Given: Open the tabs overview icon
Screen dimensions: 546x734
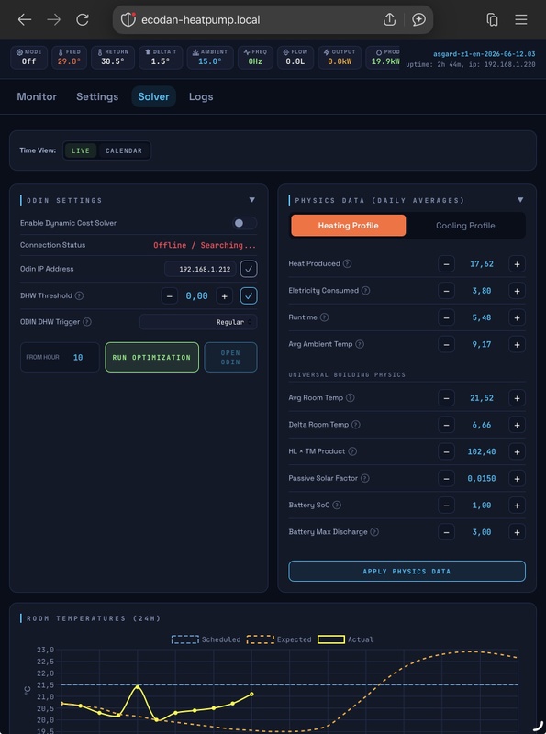Looking at the screenshot, I should pyautogui.click(x=492, y=19).
